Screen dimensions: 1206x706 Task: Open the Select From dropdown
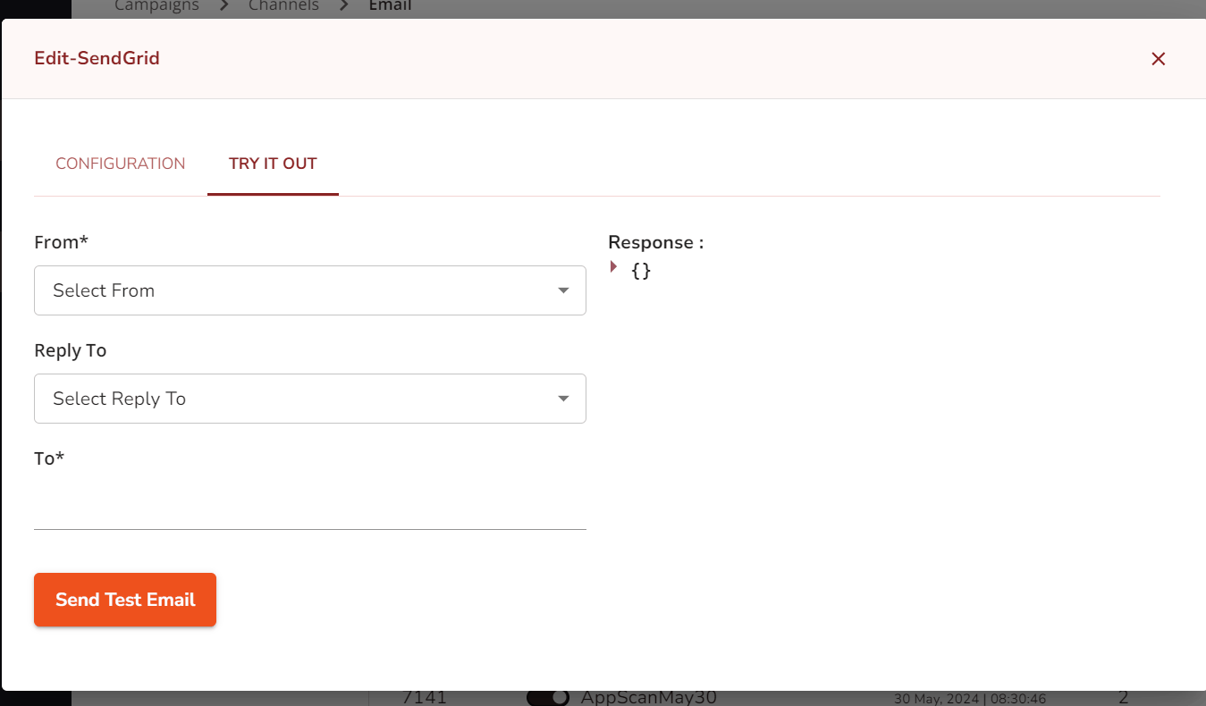pos(310,290)
